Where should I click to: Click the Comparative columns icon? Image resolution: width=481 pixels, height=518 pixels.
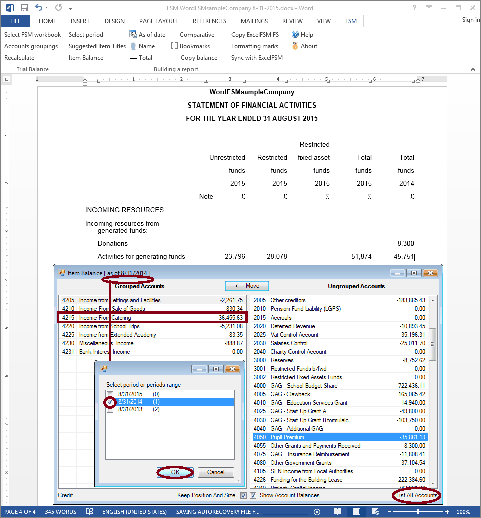point(174,34)
